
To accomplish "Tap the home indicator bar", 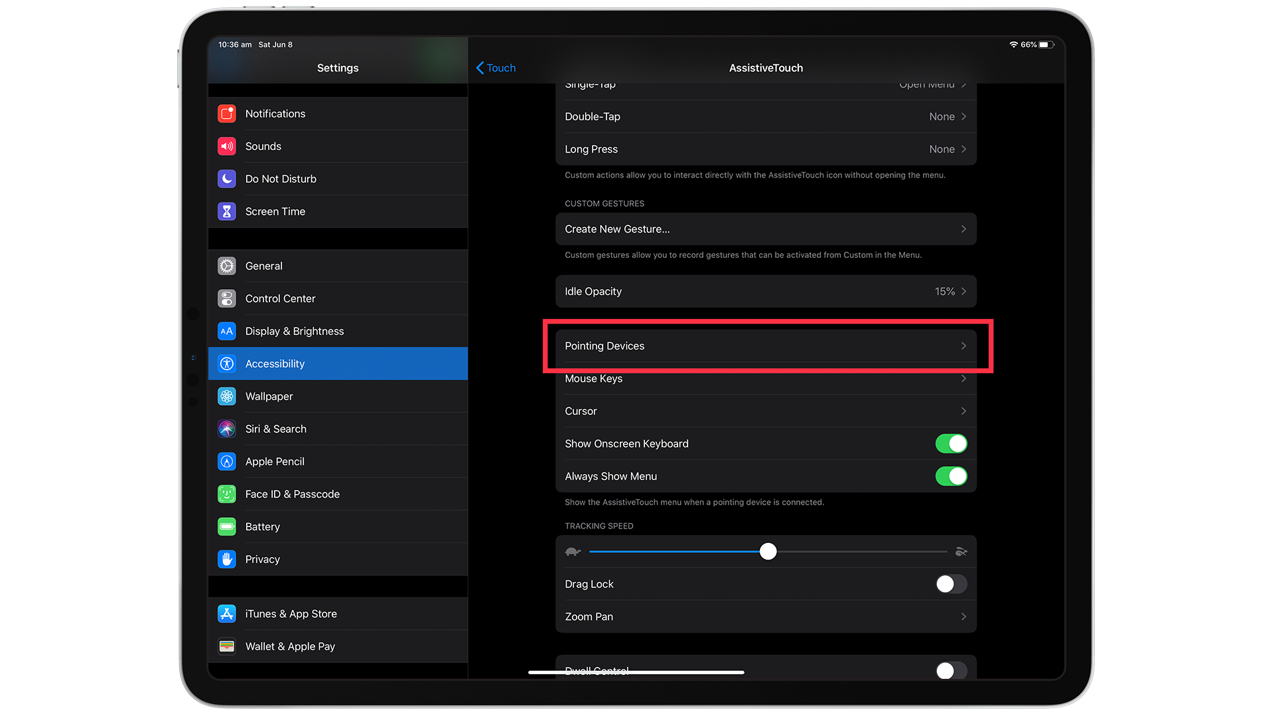I will coord(636,672).
